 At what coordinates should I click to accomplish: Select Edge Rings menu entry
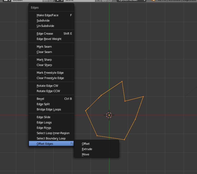[51, 128]
